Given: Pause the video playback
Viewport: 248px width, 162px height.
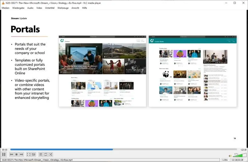Looking at the screenshot, I should [x=4, y=154].
